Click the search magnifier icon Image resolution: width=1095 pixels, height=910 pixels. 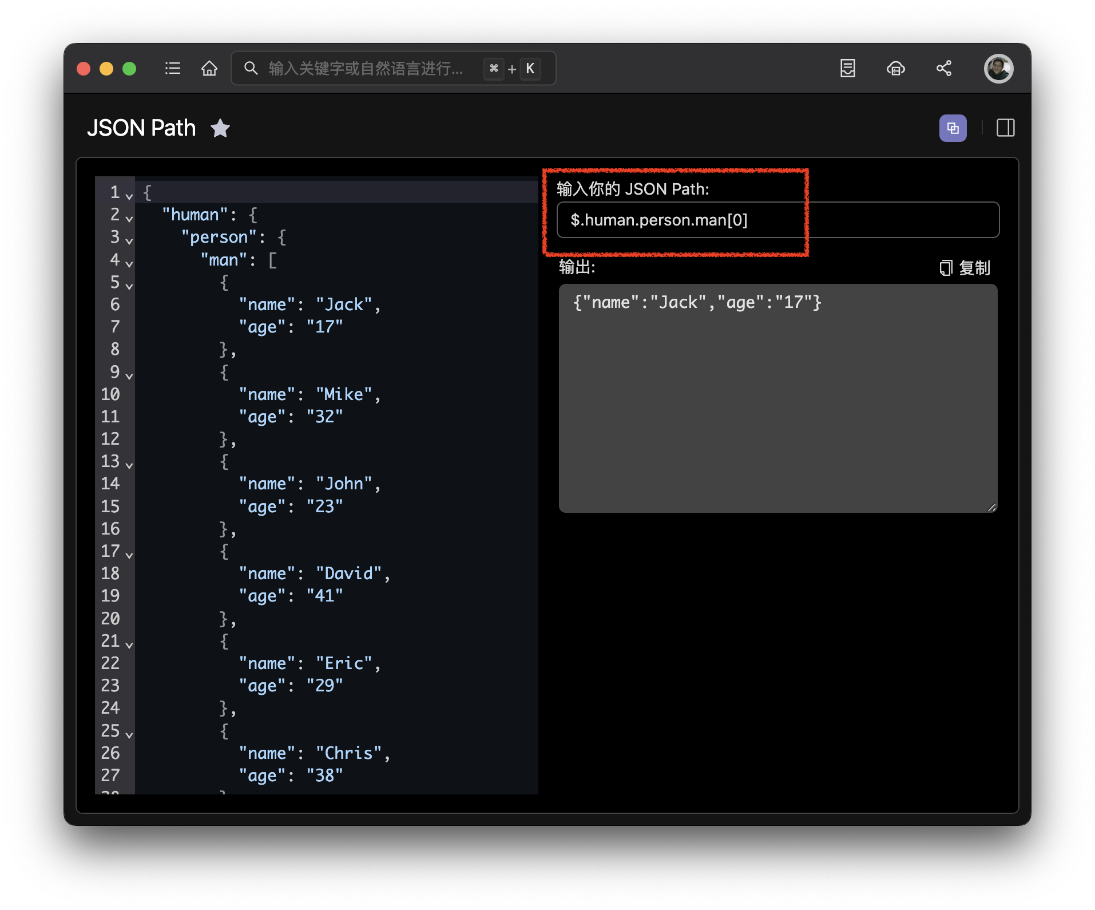tap(251, 69)
